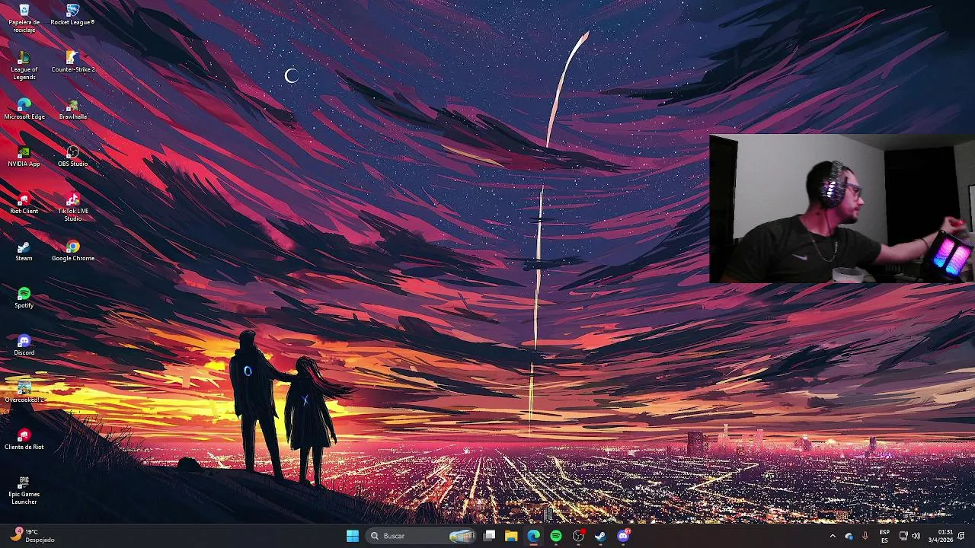Click the Buscar taskbar search box

click(x=422, y=536)
